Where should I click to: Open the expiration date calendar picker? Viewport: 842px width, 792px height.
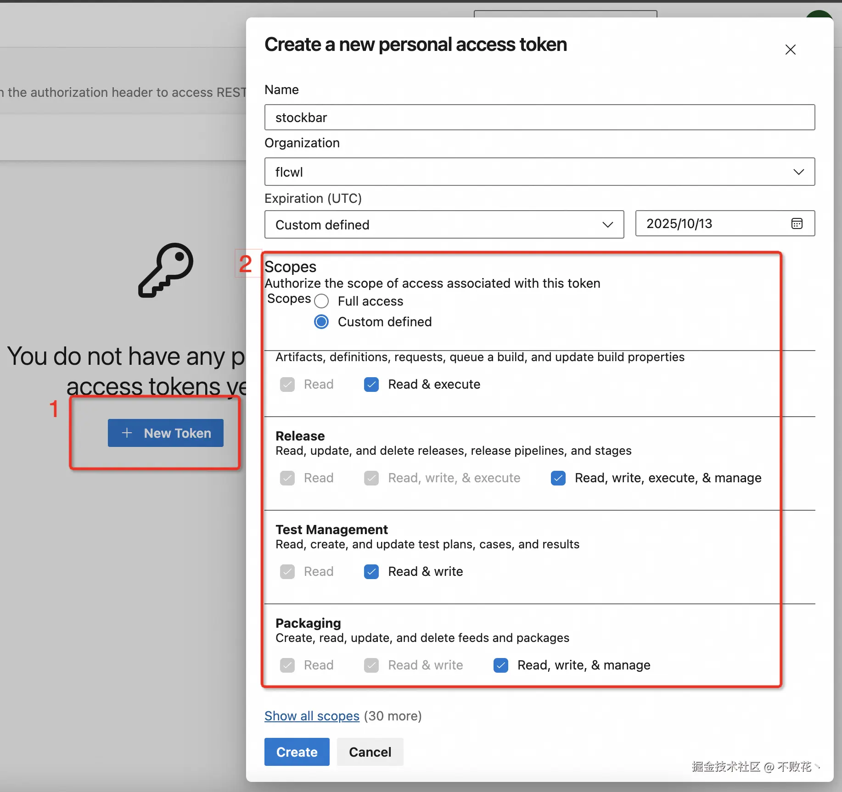tap(797, 223)
